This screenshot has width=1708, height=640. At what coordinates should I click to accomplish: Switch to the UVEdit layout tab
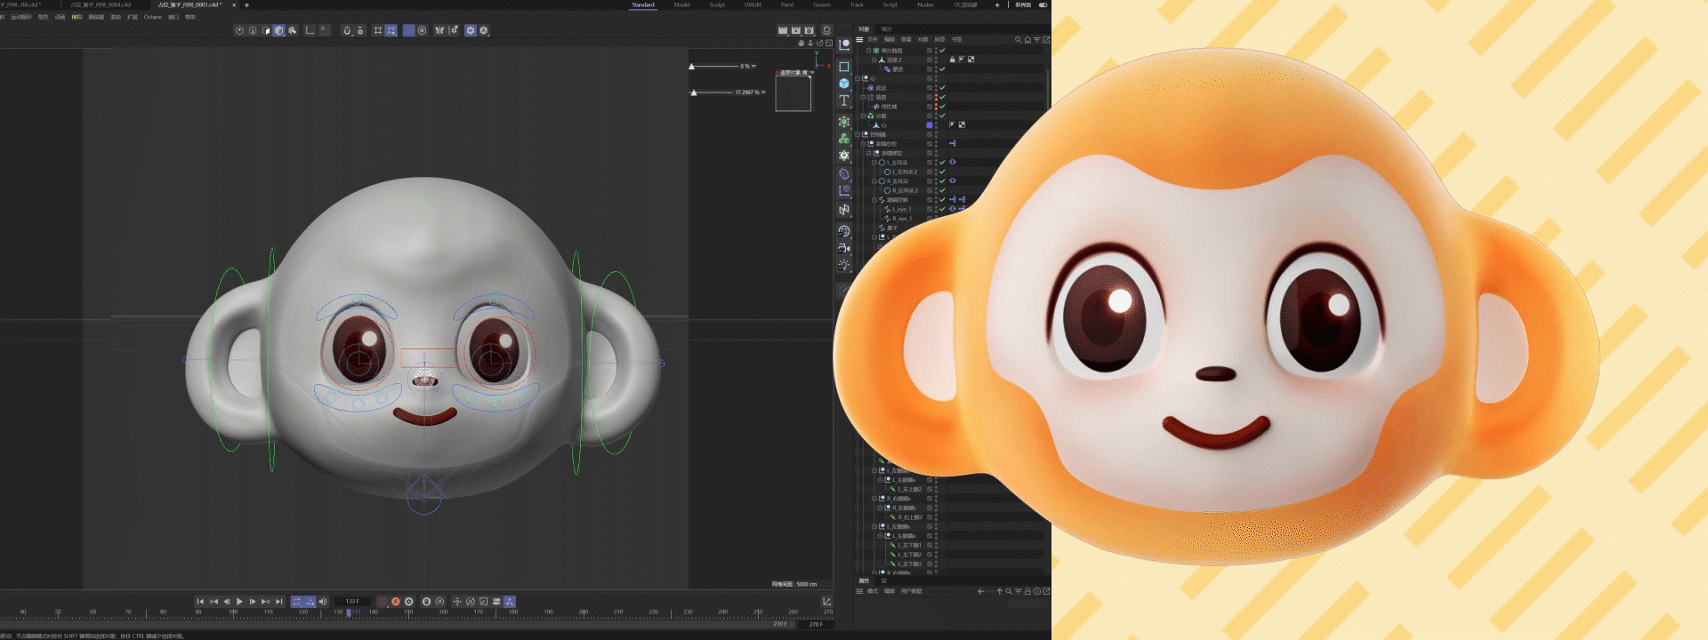click(753, 5)
